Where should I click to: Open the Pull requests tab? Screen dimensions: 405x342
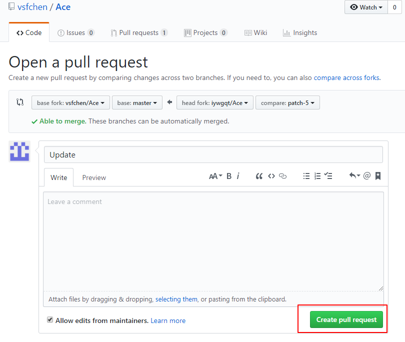(139, 33)
